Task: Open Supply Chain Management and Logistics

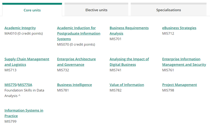Action: tap(27, 62)
